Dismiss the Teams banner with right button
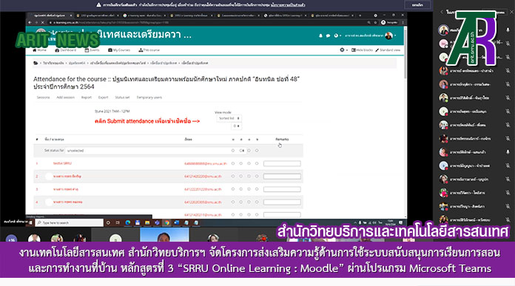The height and width of the screenshot is (286, 515). (x=417, y=5)
